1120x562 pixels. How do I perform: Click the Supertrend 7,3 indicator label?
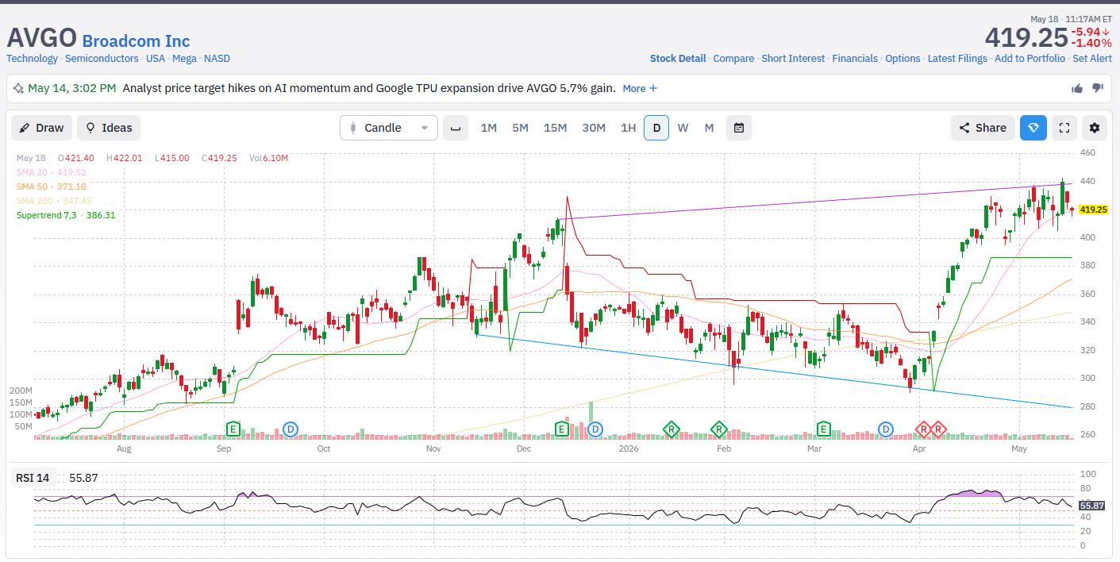click(x=66, y=215)
